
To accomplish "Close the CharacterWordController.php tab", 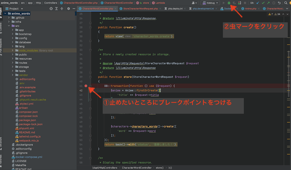I will (x=116, y=9).
